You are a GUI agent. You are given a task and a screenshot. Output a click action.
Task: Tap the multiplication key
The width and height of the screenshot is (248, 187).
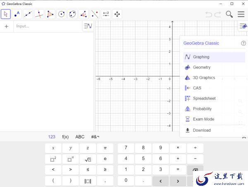178,148
